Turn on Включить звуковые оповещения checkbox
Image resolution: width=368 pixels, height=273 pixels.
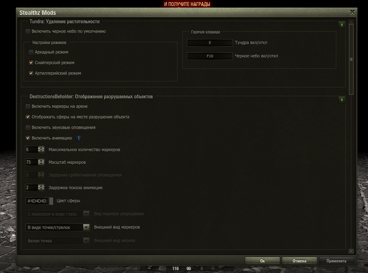28,128
